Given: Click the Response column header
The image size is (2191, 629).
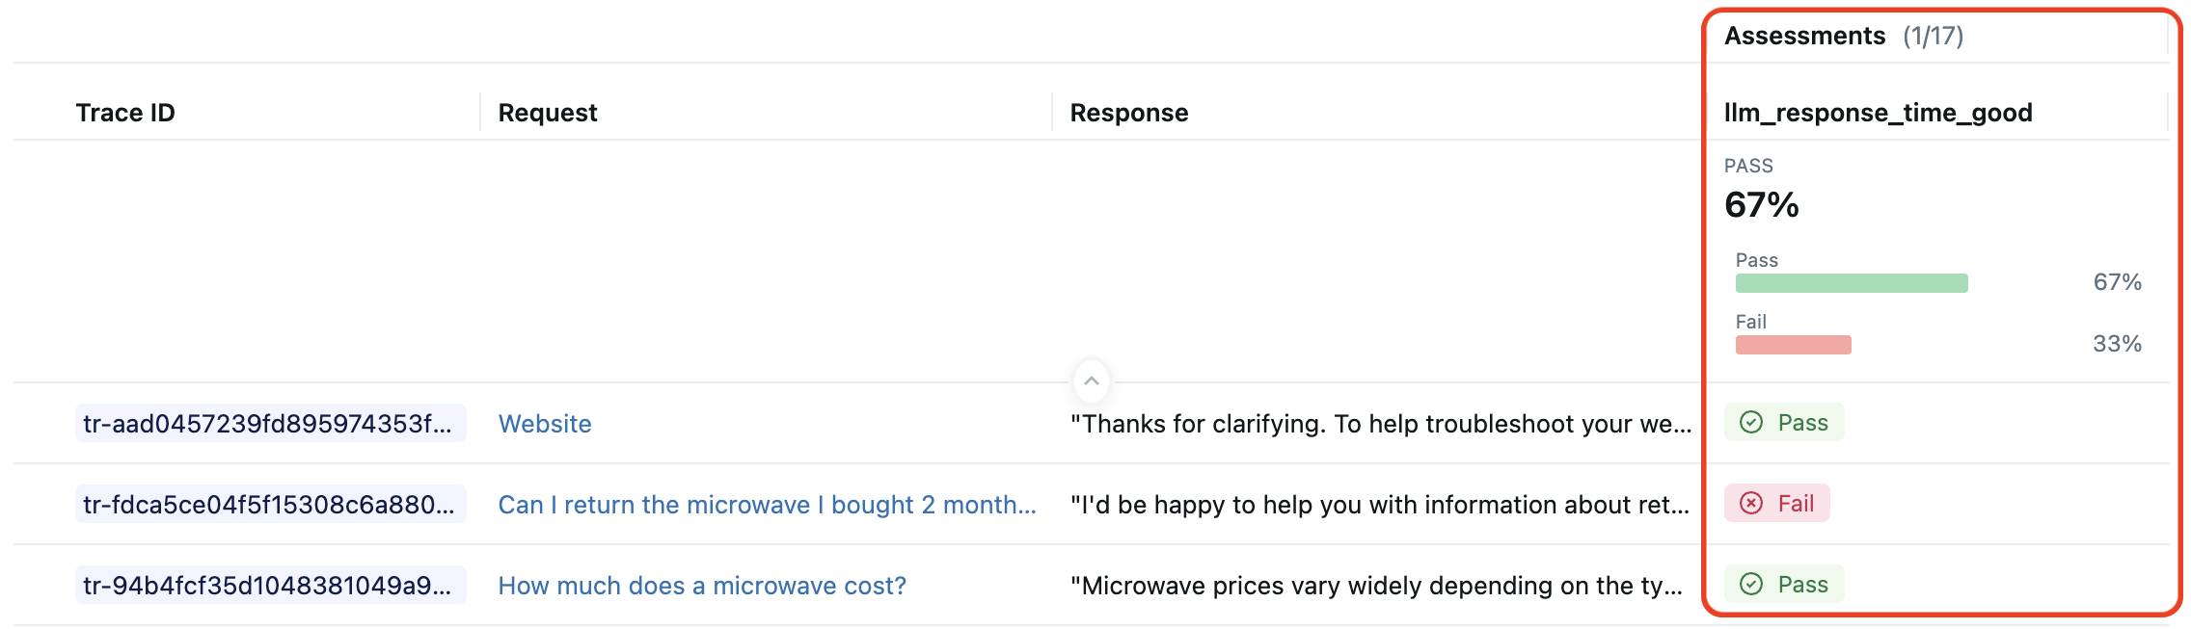Looking at the screenshot, I should (x=1129, y=113).
